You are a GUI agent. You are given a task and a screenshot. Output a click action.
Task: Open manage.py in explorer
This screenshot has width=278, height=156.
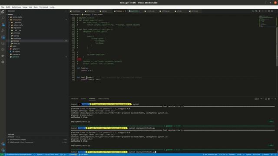coord(17,54)
